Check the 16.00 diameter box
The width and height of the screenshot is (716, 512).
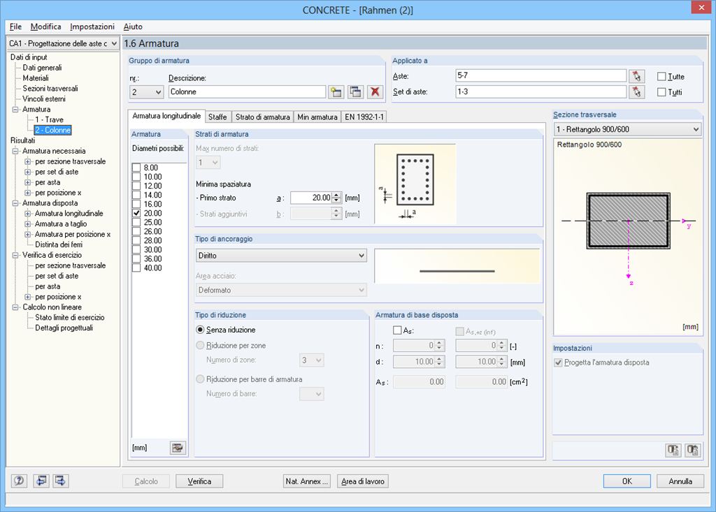tap(136, 204)
